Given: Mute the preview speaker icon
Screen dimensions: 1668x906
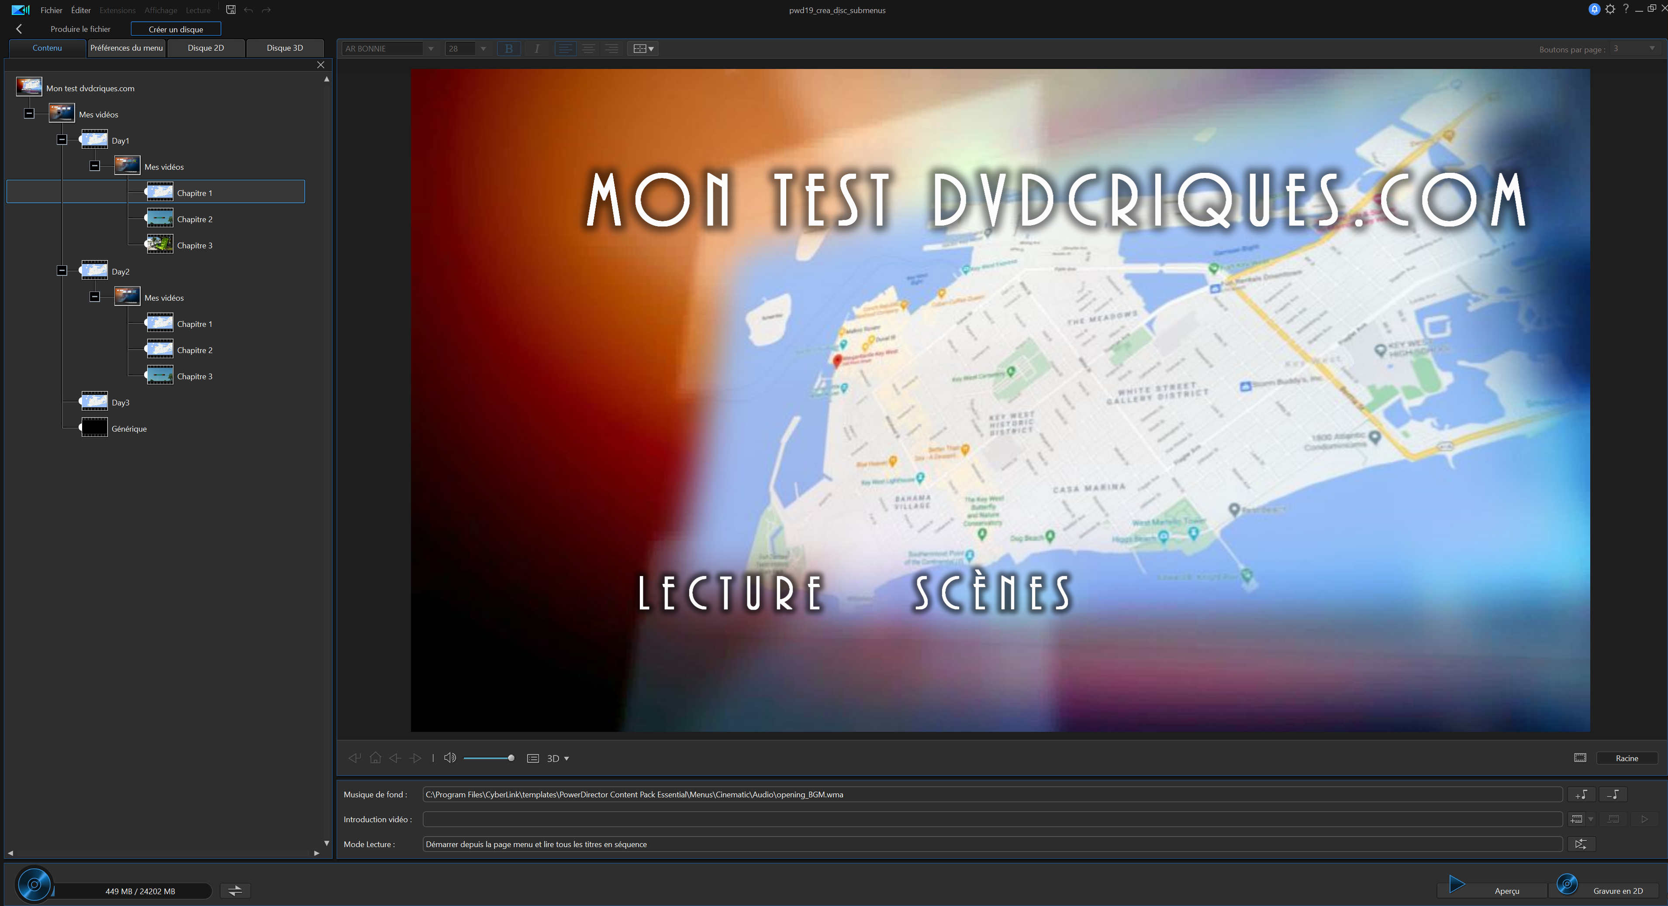Looking at the screenshot, I should tap(450, 758).
